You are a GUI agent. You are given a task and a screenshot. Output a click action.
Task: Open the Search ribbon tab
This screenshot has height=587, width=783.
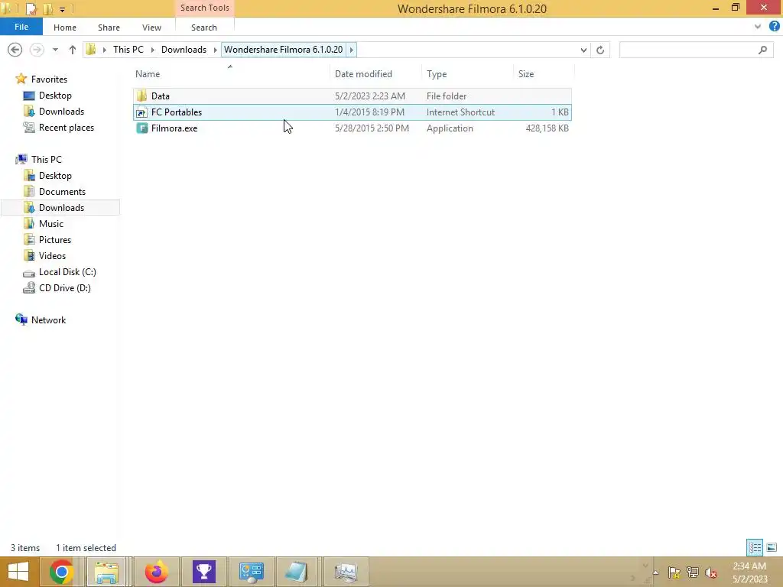click(x=204, y=28)
